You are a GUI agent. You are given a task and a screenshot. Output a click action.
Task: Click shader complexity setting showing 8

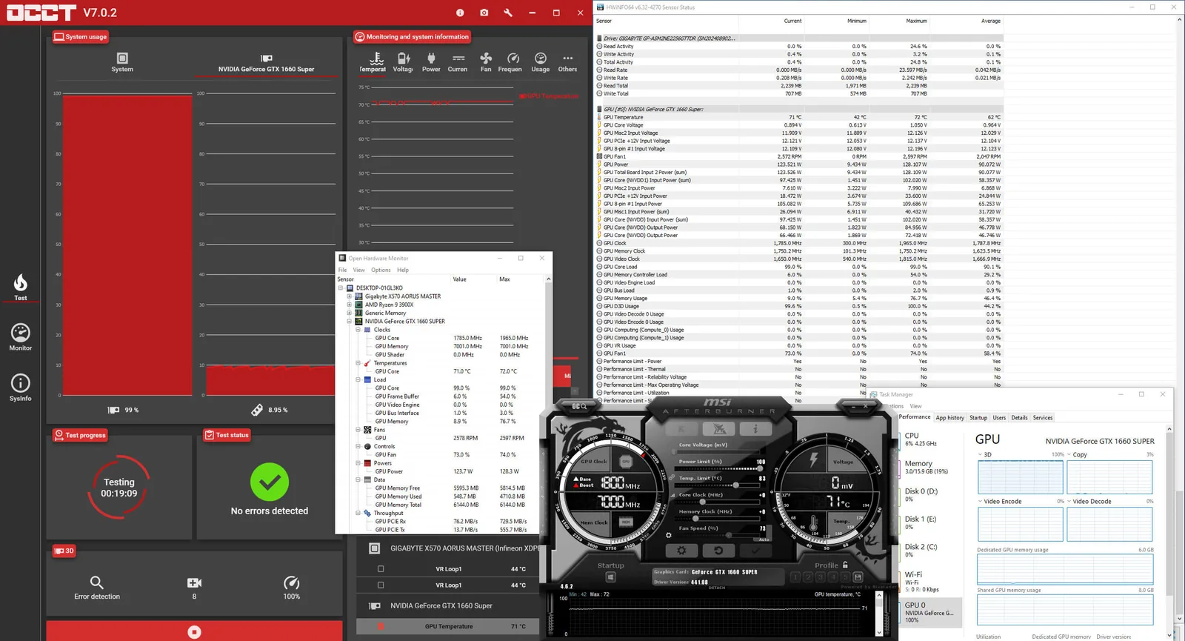coord(194,588)
